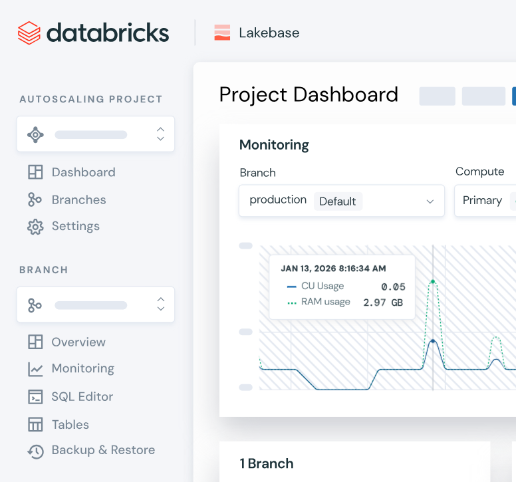
Task: Click the Compute label
Action: [480, 172]
